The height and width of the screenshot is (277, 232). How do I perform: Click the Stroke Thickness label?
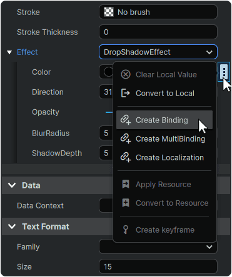coord(48,32)
